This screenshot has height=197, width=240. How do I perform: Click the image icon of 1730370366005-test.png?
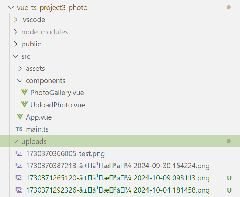coord(19,153)
